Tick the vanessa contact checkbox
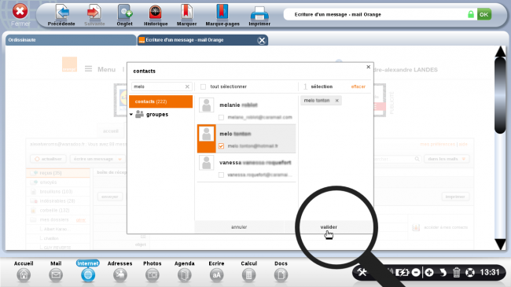This screenshot has height=287, width=511. click(221, 175)
